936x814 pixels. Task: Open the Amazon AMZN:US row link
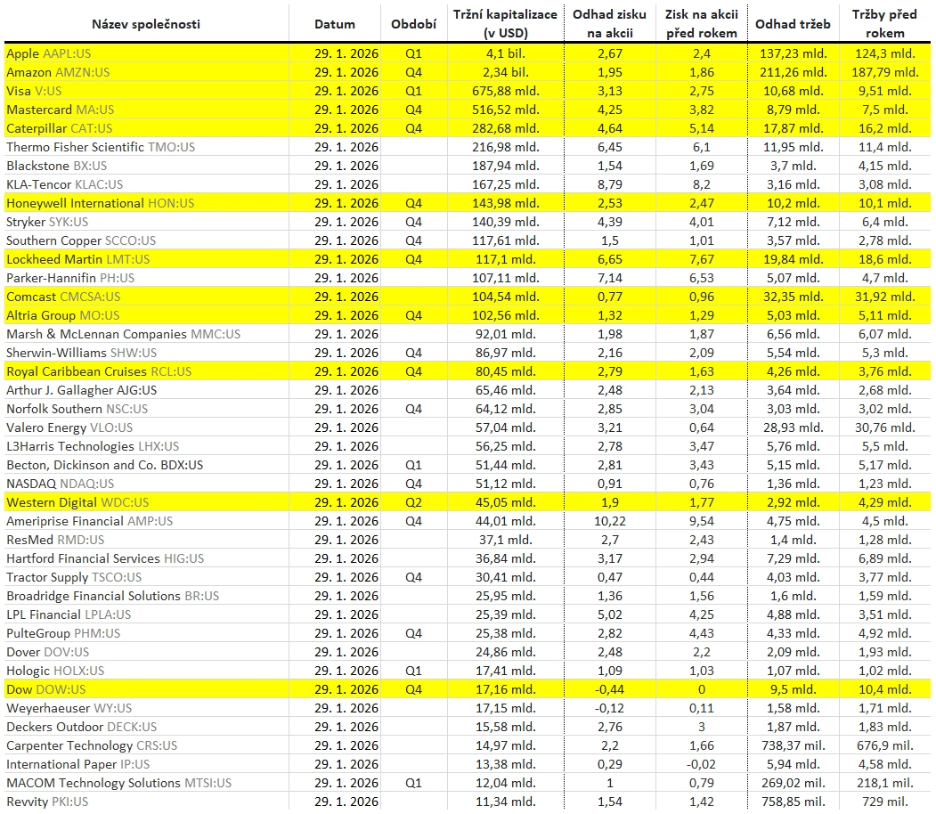tap(58, 72)
